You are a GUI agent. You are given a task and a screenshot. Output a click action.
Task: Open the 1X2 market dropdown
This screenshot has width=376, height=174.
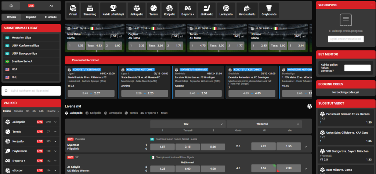click(x=188, y=124)
